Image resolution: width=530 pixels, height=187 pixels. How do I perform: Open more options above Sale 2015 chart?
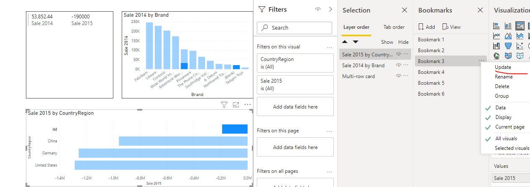tap(248, 105)
